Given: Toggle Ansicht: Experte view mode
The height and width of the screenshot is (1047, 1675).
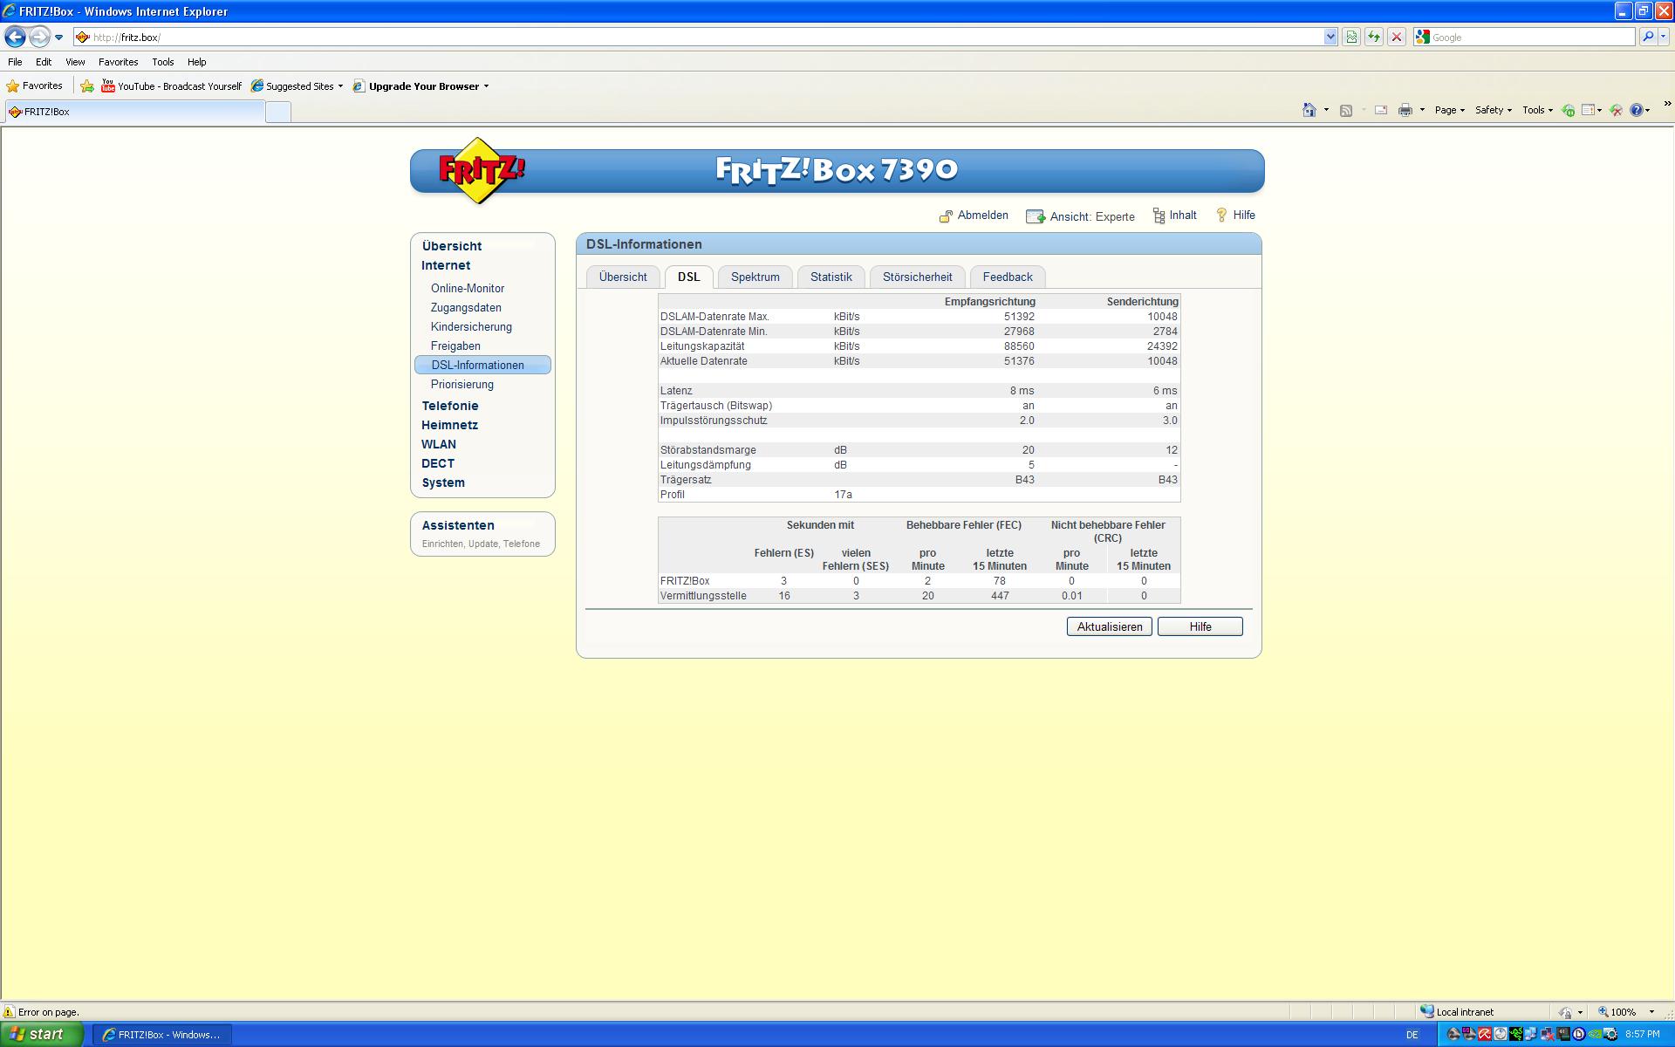Looking at the screenshot, I should coord(1081,216).
